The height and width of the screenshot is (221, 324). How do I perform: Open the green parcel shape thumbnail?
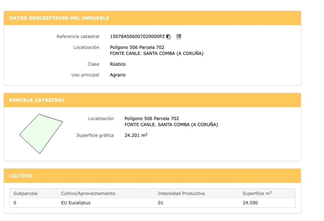pyautogui.click(x=41, y=134)
